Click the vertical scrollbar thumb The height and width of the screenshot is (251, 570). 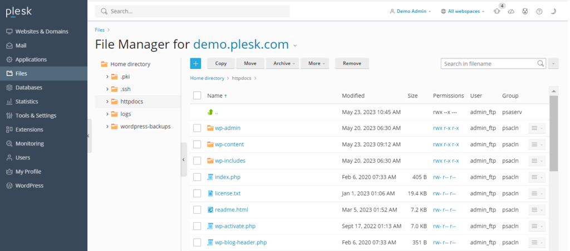554,133
